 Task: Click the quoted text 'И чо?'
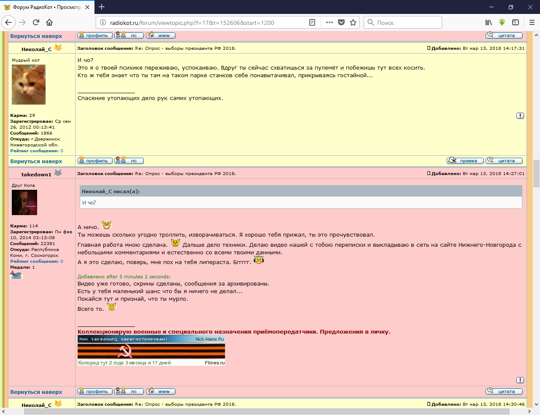click(x=89, y=202)
